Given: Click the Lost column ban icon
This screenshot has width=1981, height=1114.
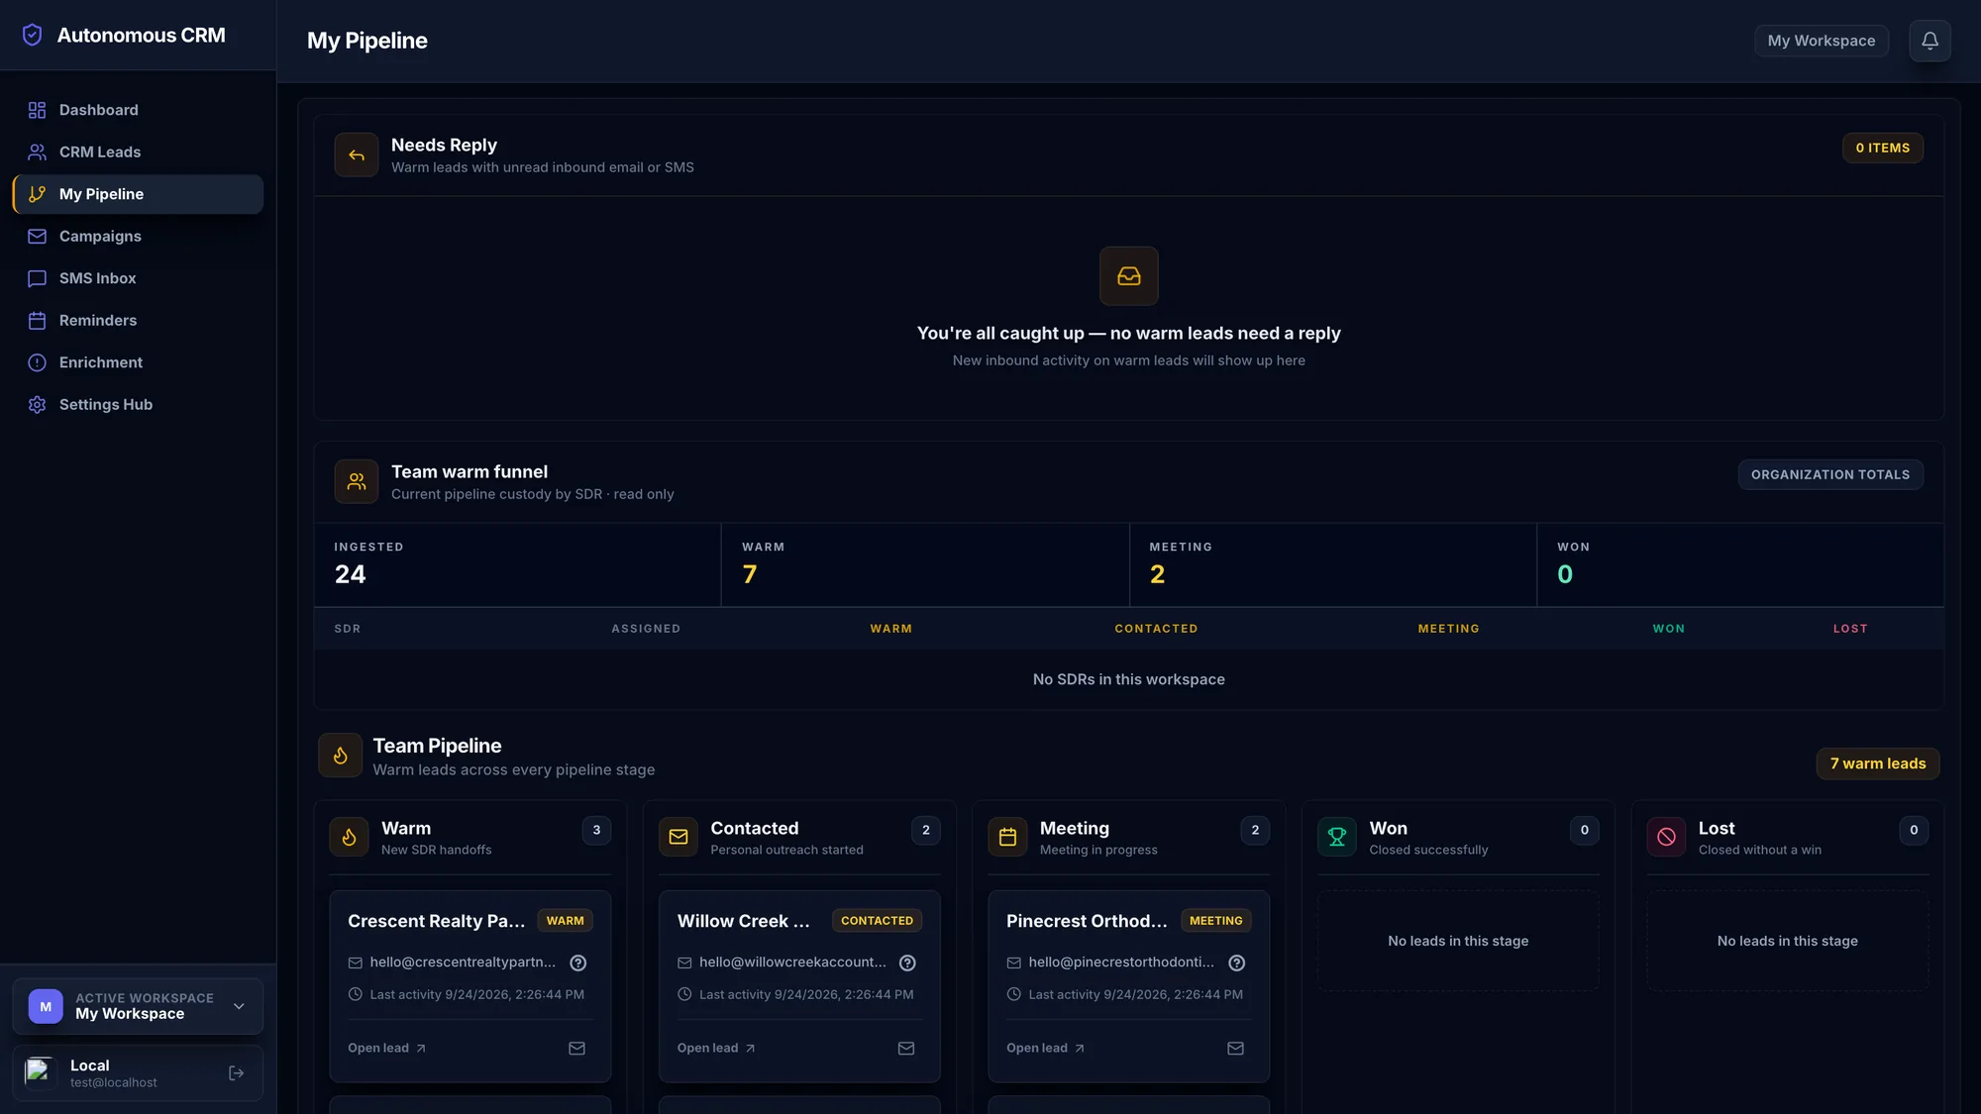Looking at the screenshot, I should tap(1666, 837).
